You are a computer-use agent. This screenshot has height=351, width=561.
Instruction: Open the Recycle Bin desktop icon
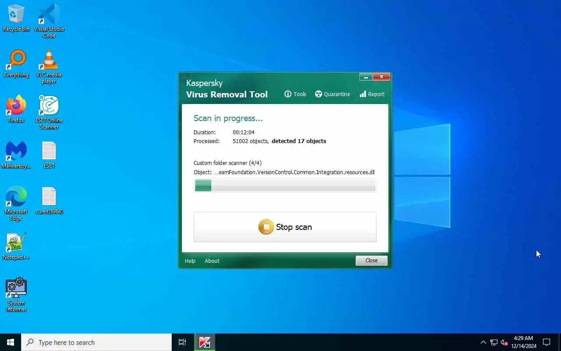click(16, 18)
